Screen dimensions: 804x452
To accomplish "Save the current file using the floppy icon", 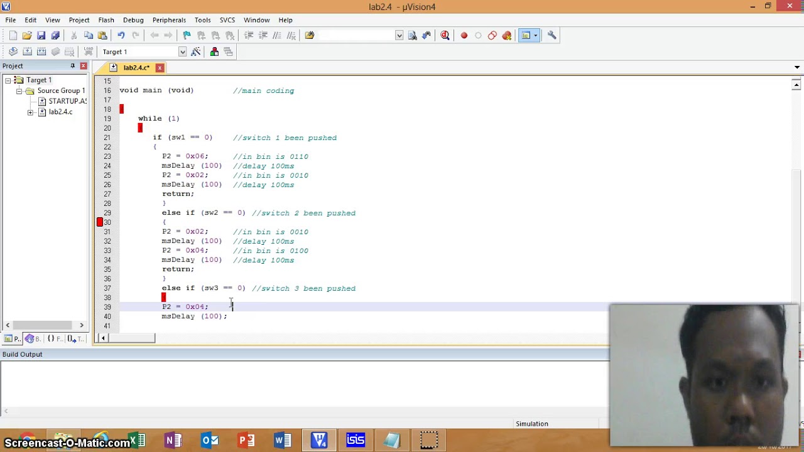I will (41, 36).
